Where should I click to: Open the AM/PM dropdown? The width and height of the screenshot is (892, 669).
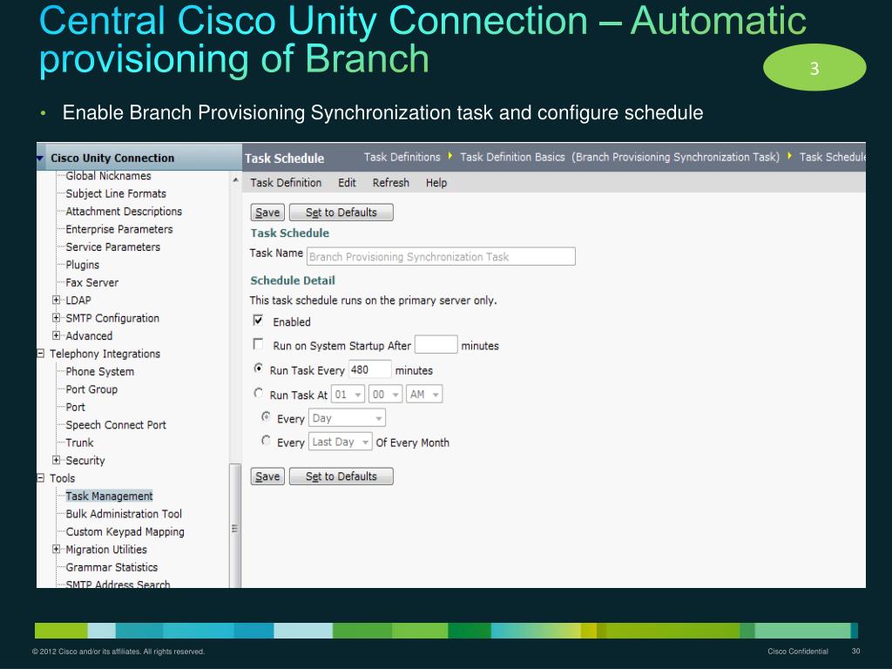tap(424, 395)
